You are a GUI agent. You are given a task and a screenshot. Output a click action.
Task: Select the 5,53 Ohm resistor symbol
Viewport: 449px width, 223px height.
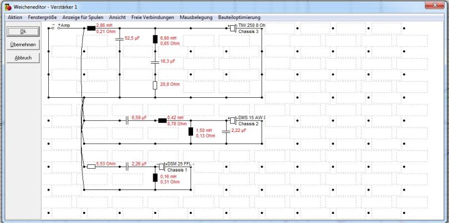coord(91,167)
